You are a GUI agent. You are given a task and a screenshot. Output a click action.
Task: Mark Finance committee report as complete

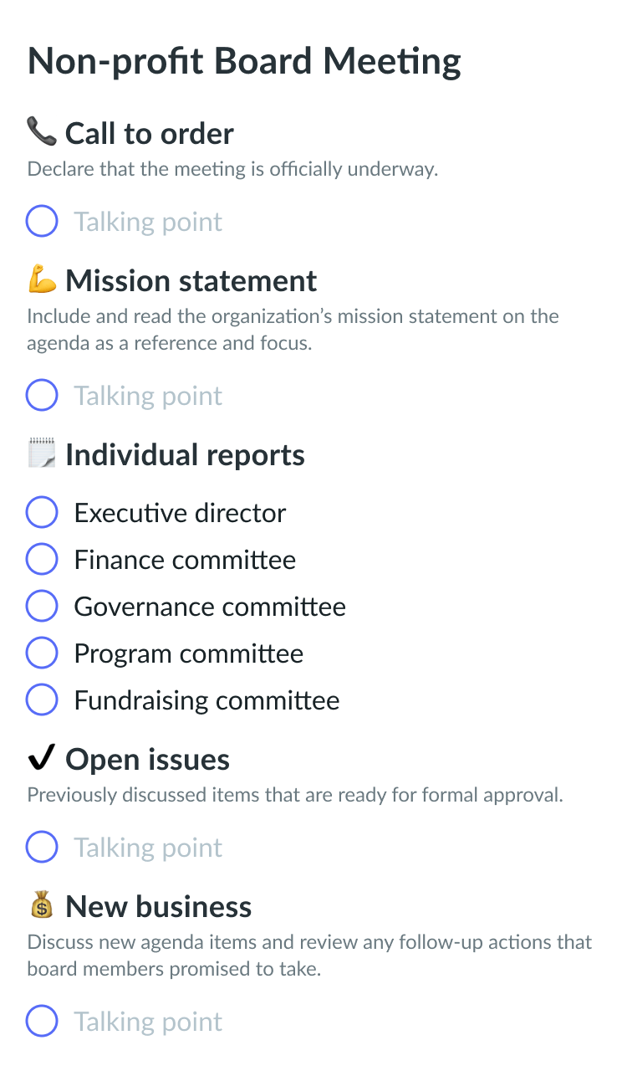point(42,560)
